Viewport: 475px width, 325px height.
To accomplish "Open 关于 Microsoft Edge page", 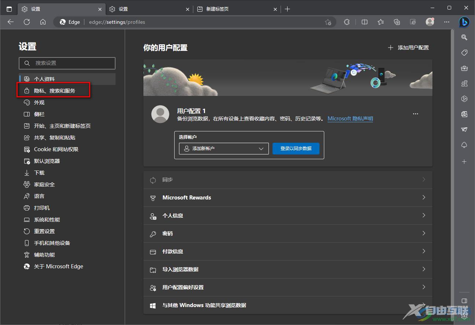I will coord(67,266).
